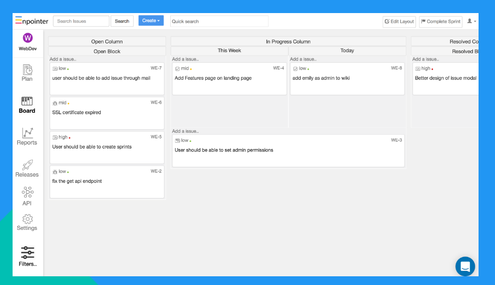Open the Releases rocket icon
This screenshot has height=285, width=495.
[x=28, y=165]
